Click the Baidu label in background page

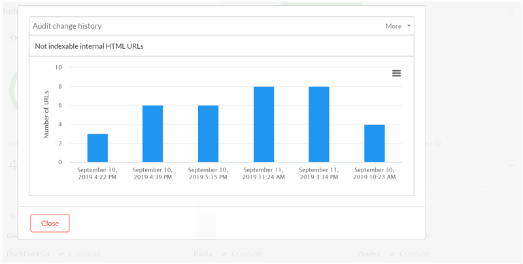(203, 254)
